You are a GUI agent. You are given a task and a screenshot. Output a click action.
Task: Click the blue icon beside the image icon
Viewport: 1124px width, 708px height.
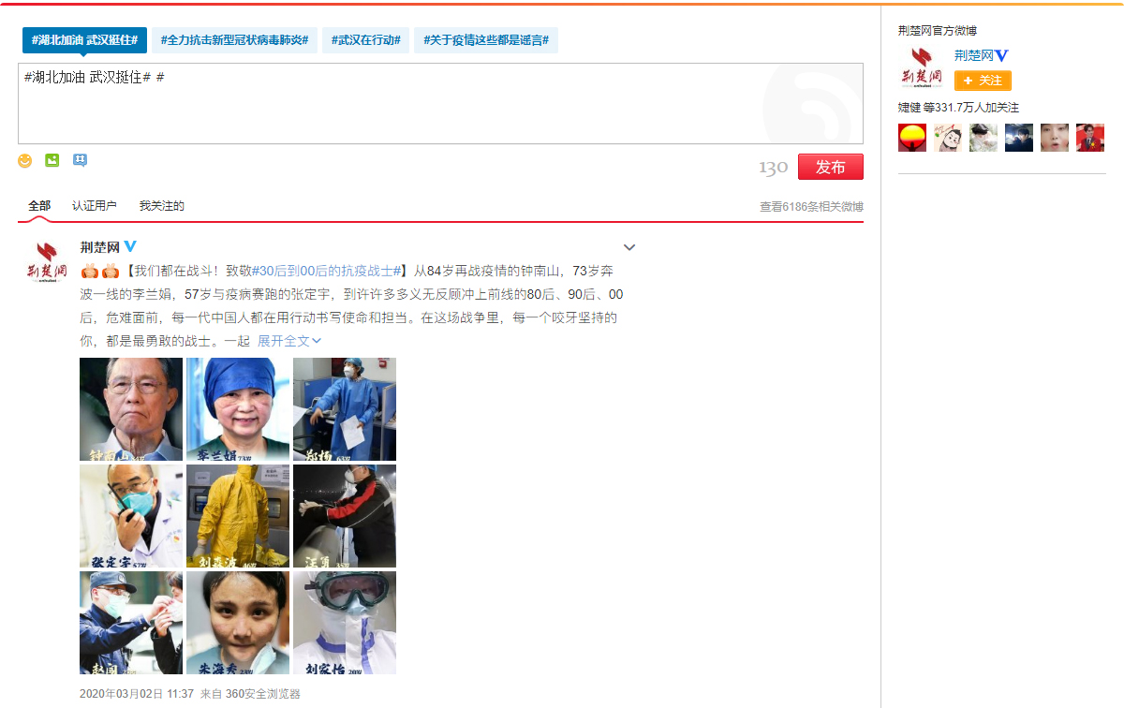coord(81,160)
